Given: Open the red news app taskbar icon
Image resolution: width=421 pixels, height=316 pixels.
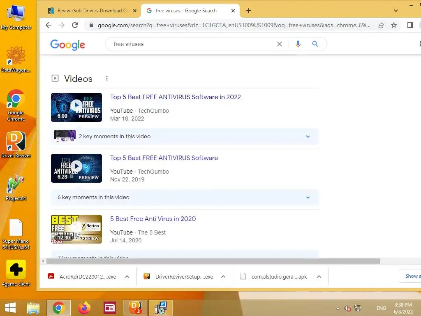Looking at the screenshot, I should click(x=109, y=308).
